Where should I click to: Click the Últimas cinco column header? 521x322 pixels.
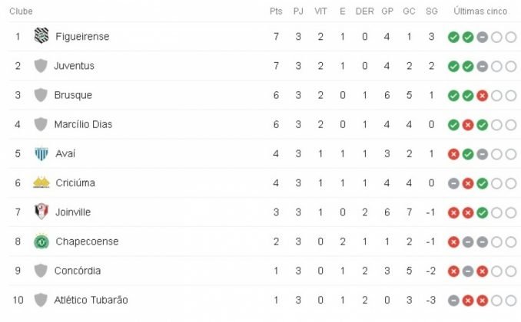tap(480, 11)
